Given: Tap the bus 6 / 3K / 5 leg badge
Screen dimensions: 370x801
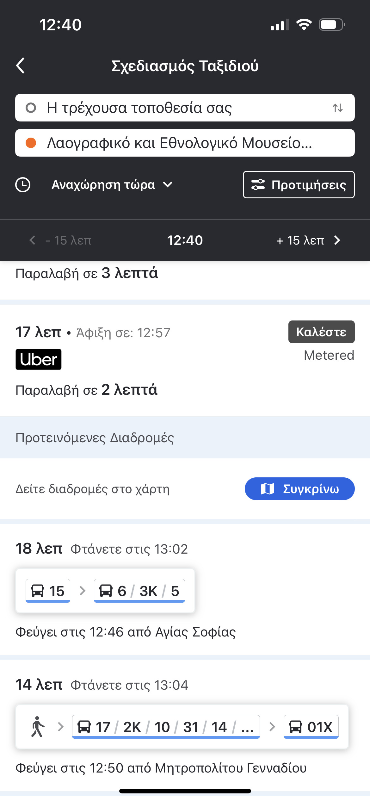Looking at the screenshot, I should click(x=139, y=591).
